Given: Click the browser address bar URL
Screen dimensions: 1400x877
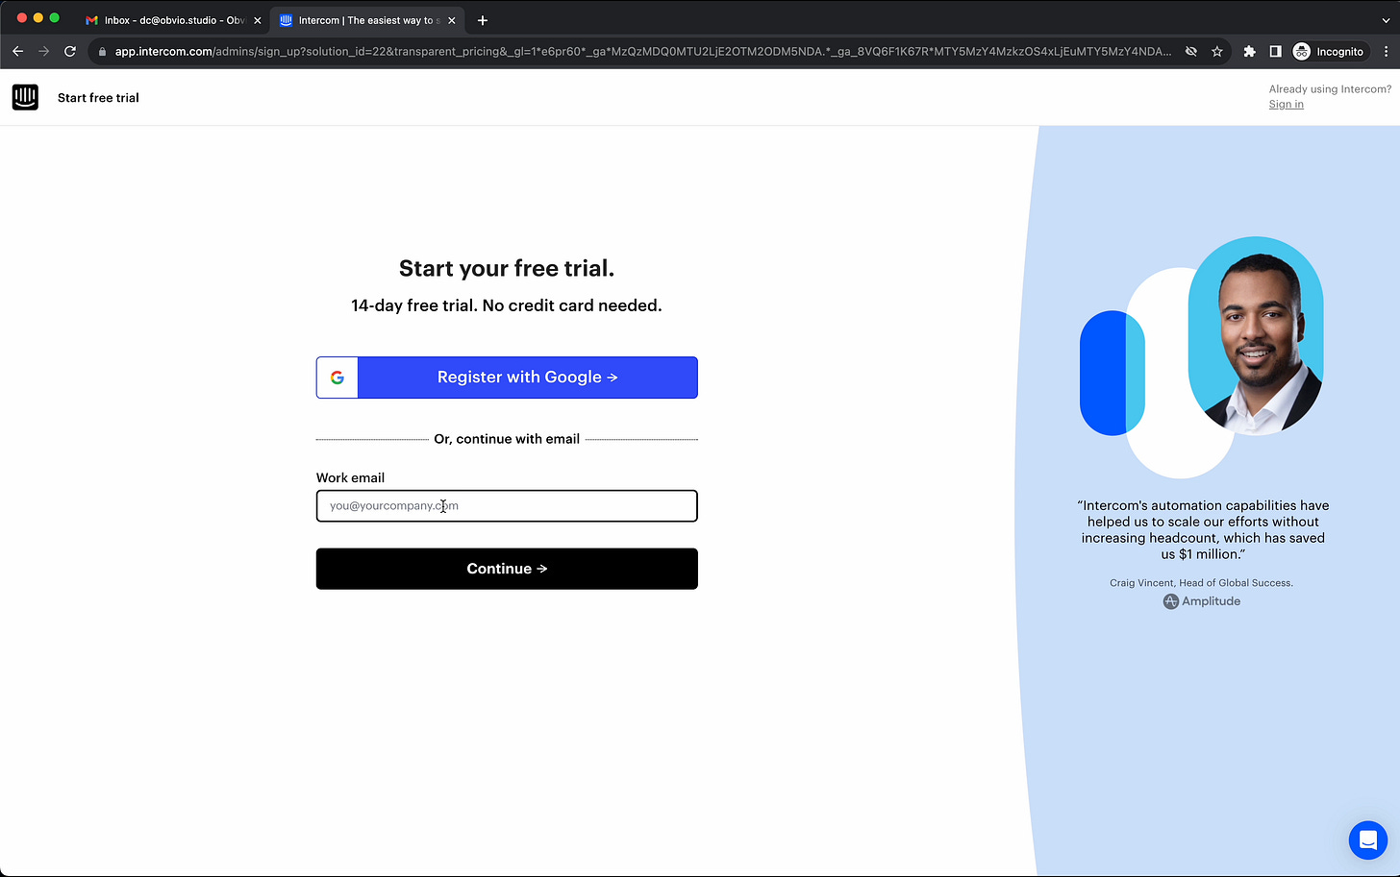Looking at the screenshot, I should coord(642,52).
